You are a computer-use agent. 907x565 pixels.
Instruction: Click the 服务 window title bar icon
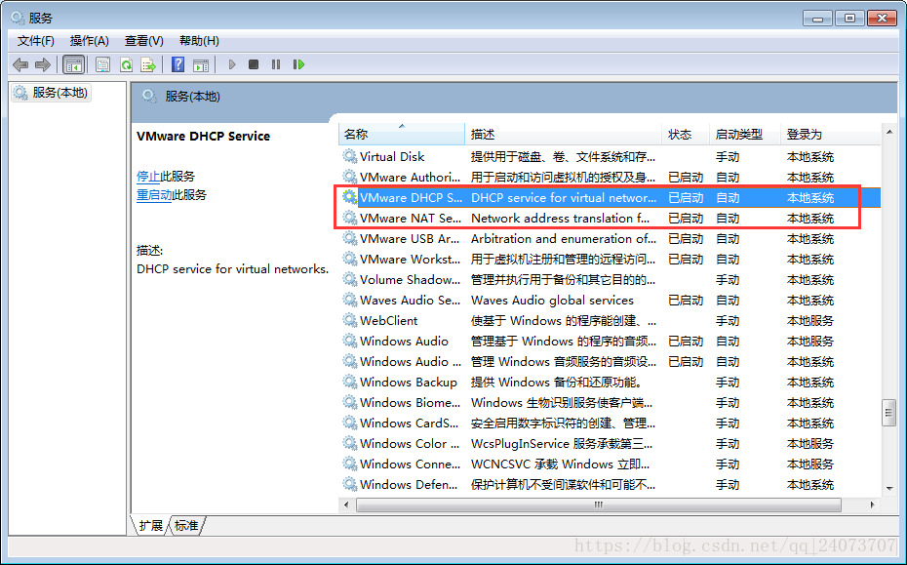click(x=18, y=18)
